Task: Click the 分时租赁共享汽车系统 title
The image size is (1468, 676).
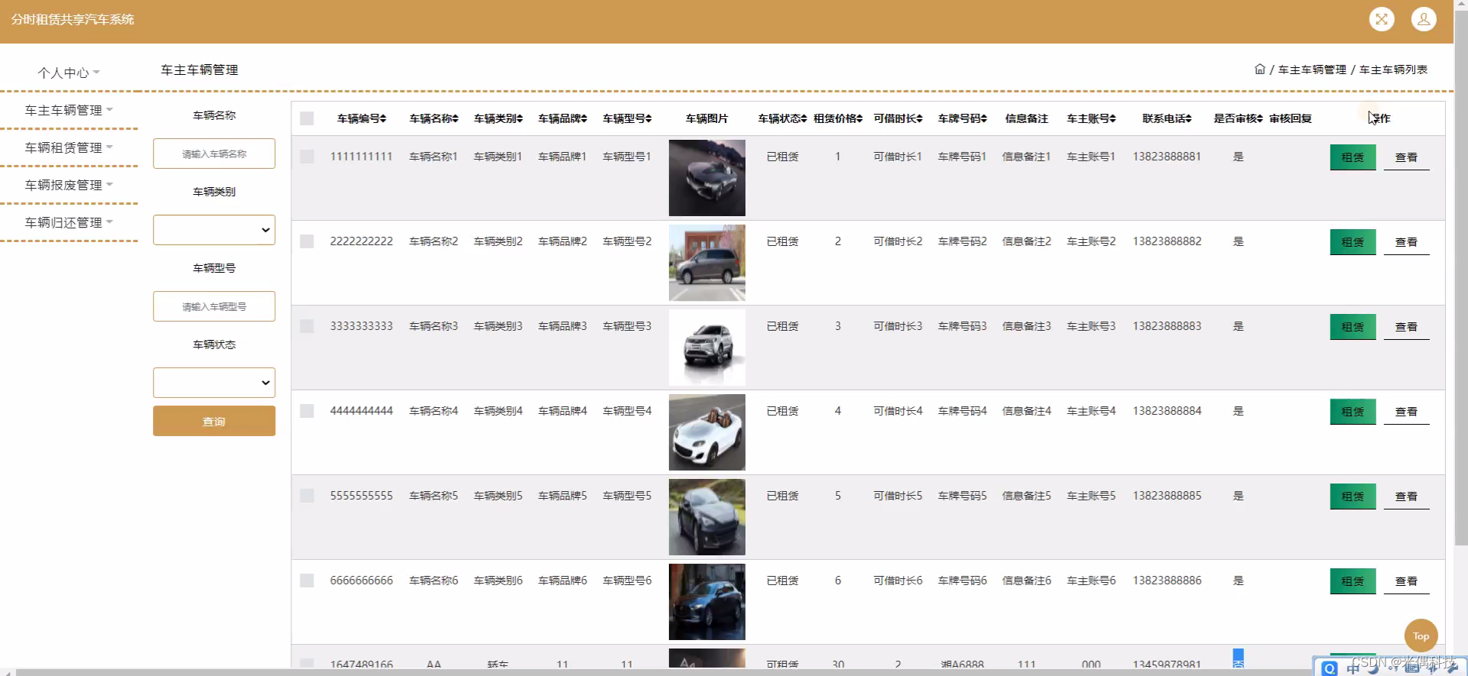Action: point(73,19)
